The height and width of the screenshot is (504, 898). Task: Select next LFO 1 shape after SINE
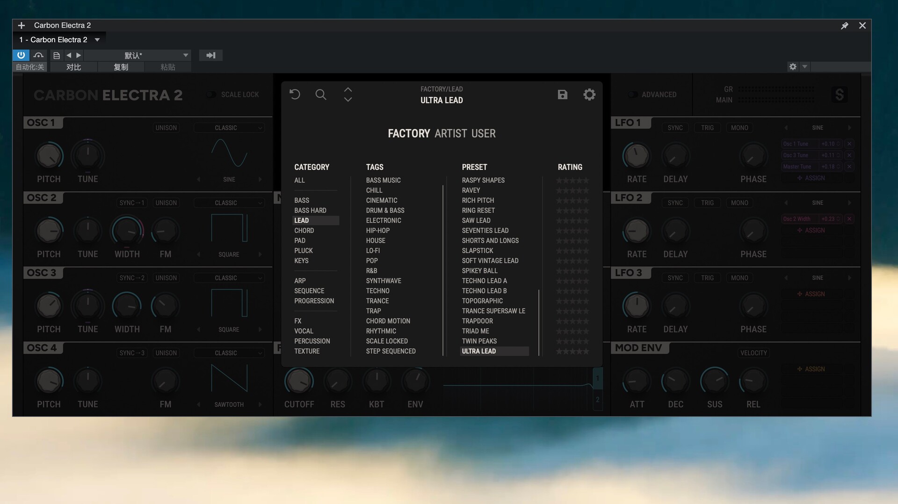pos(849,128)
